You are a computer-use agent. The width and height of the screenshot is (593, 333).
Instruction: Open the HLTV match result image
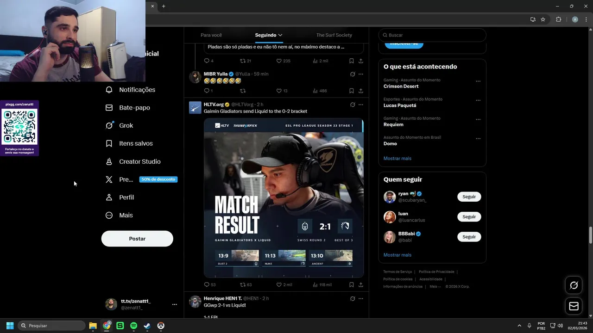coord(284,198)
